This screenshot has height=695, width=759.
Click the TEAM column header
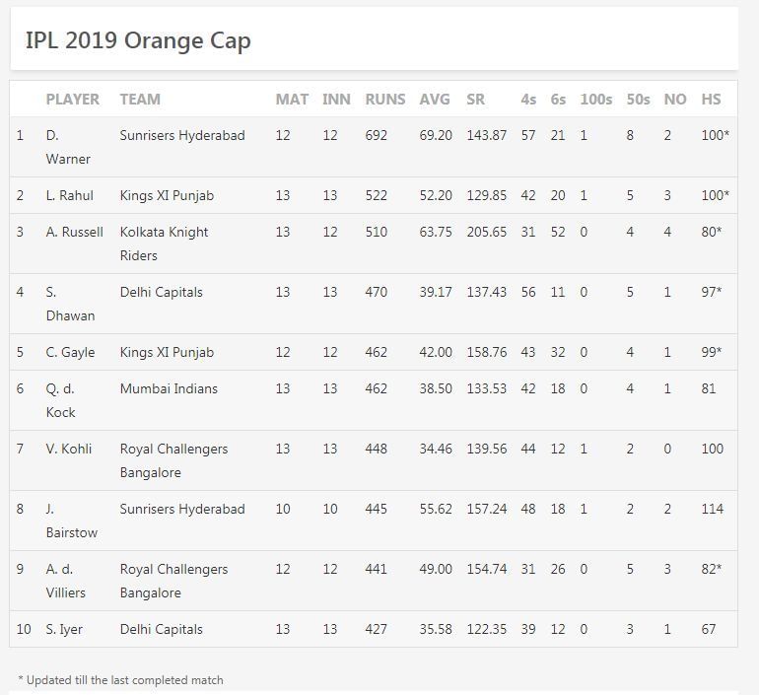(x=140, y=100)
